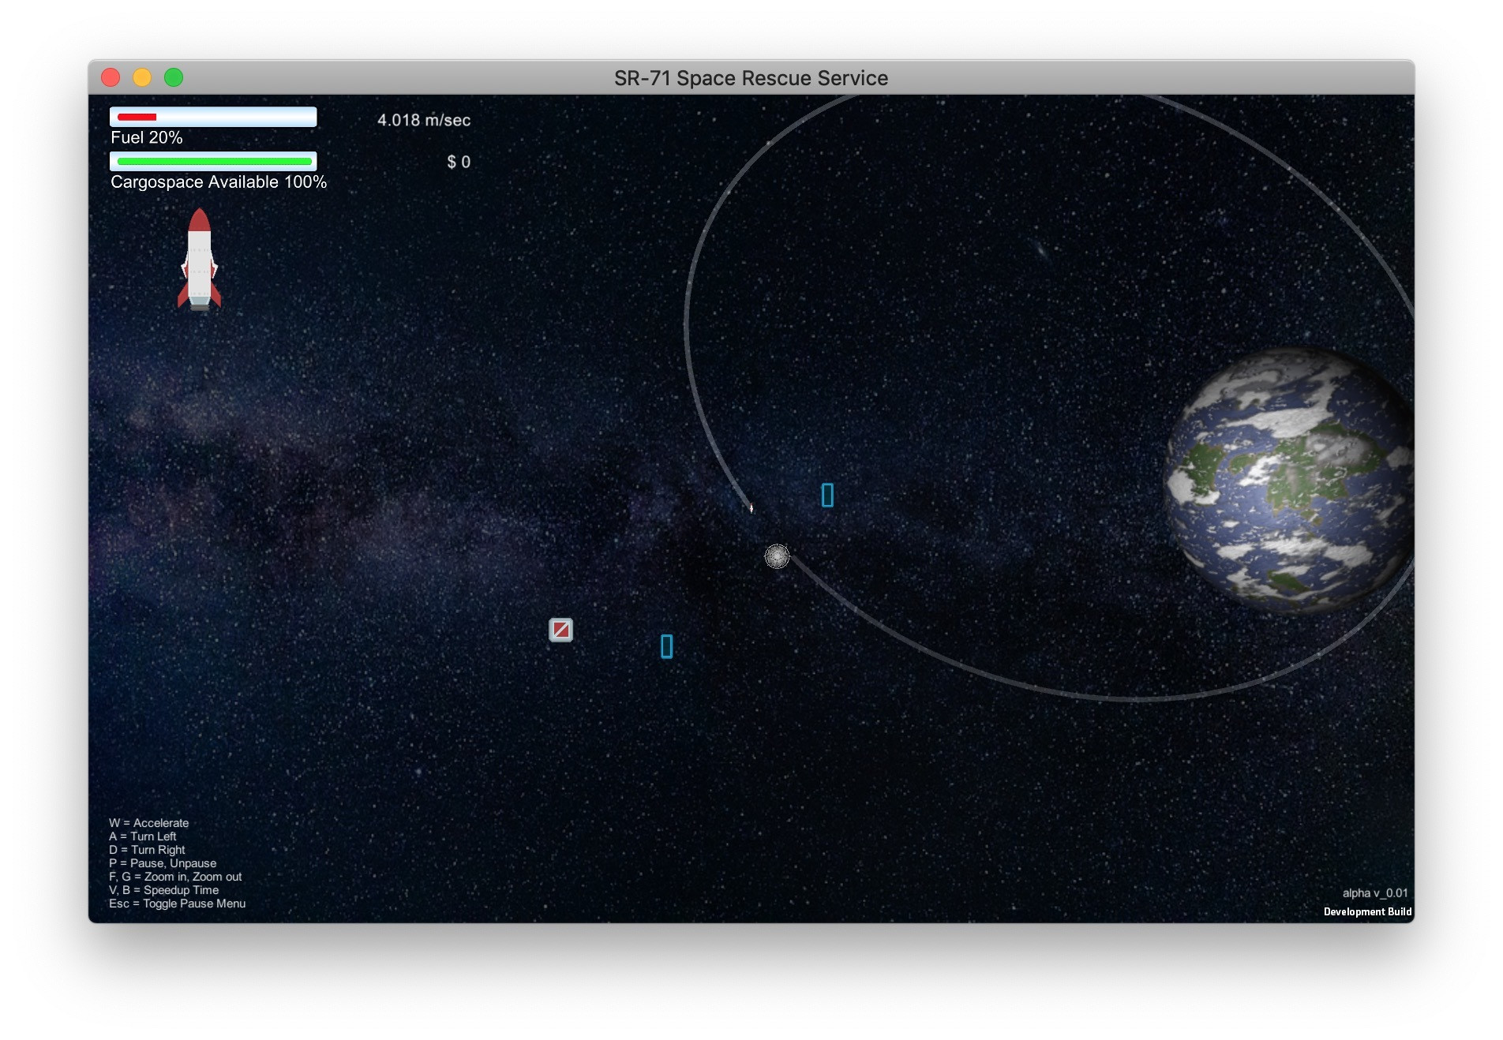Click the '4.018 m/sec' speed readout
The image size is (1503, 1040).
pos(424,120)
